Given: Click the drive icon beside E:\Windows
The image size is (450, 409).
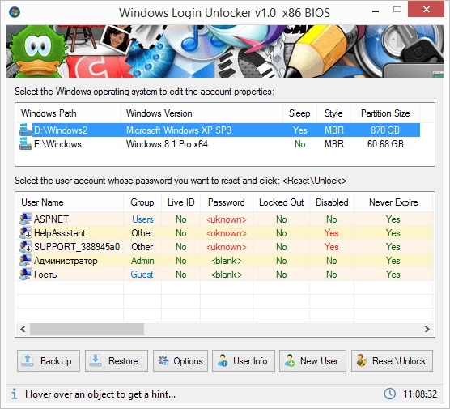Looking at the screenshot, I should pos(26,143).
